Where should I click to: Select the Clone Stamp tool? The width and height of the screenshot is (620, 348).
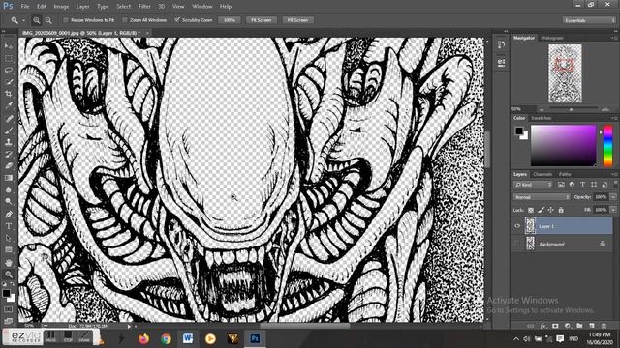(9, 142)
